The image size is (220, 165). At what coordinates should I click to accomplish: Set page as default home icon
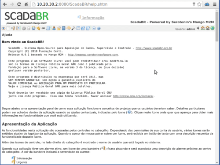208,28
